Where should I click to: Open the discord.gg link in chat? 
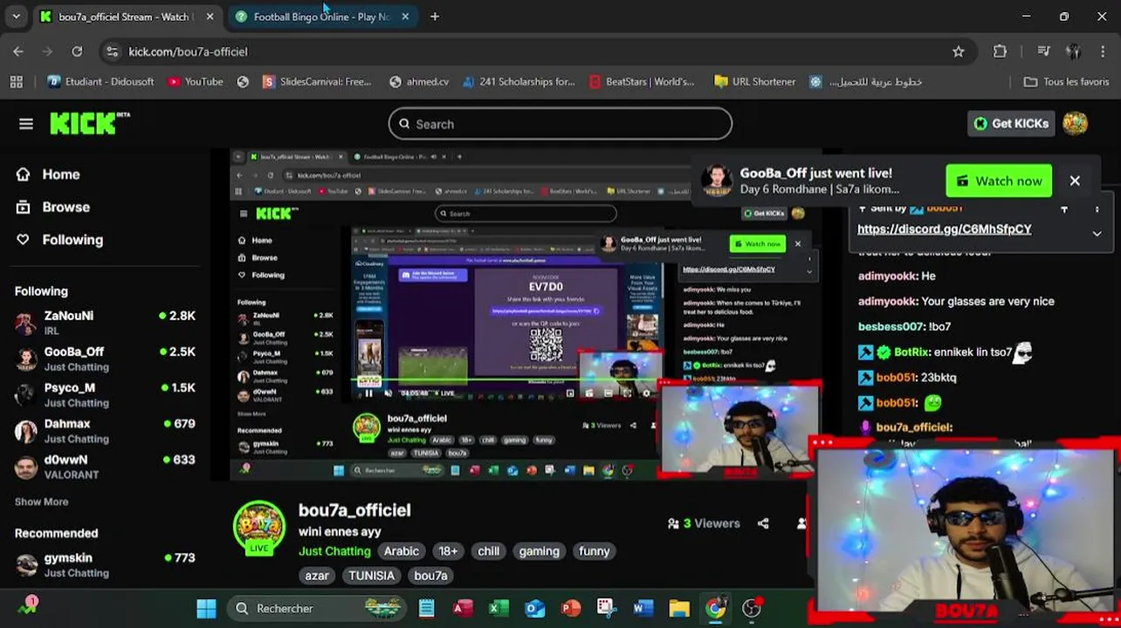coord(944,229)
